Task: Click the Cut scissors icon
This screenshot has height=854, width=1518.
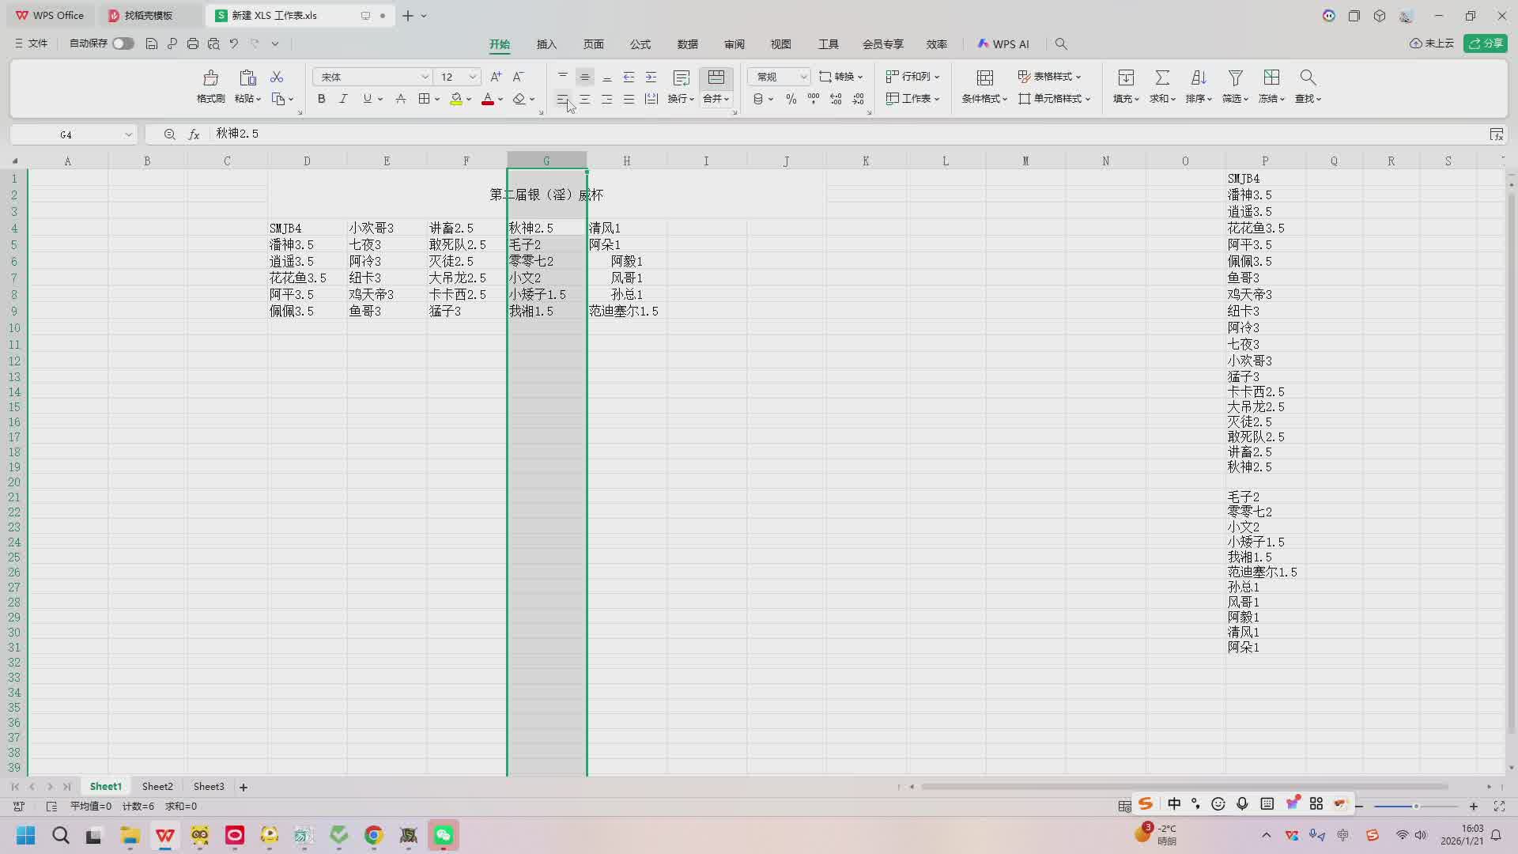Action: 277,77
